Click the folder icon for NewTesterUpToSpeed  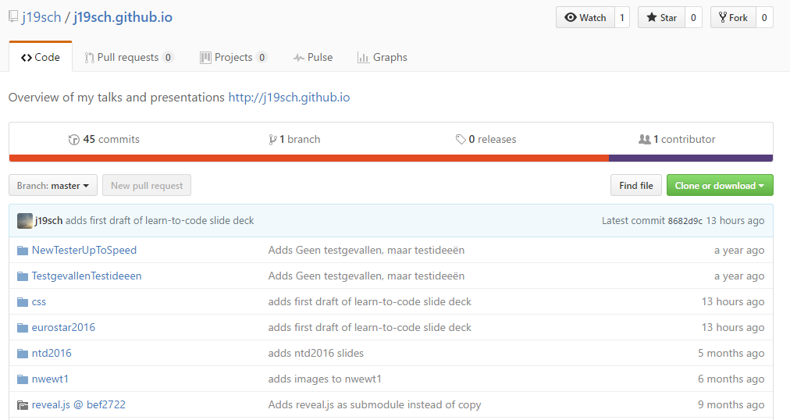(x=22, y=251)
